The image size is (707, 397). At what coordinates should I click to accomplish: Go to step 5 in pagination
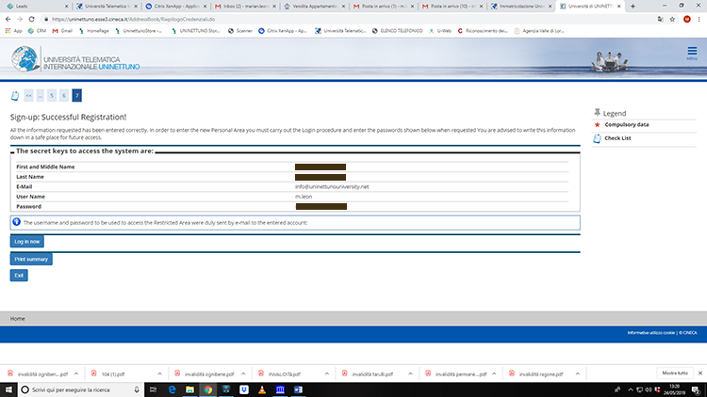click(x=52, y=95)
